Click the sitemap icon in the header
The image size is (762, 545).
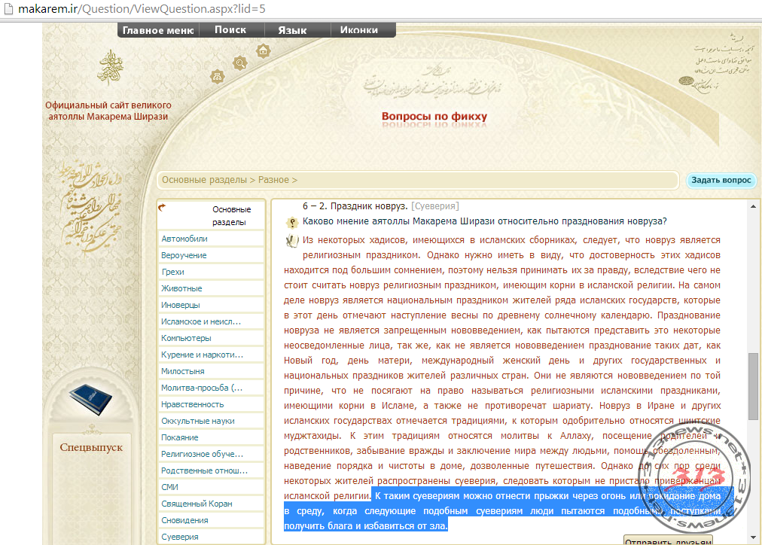[x=217, y=76]
